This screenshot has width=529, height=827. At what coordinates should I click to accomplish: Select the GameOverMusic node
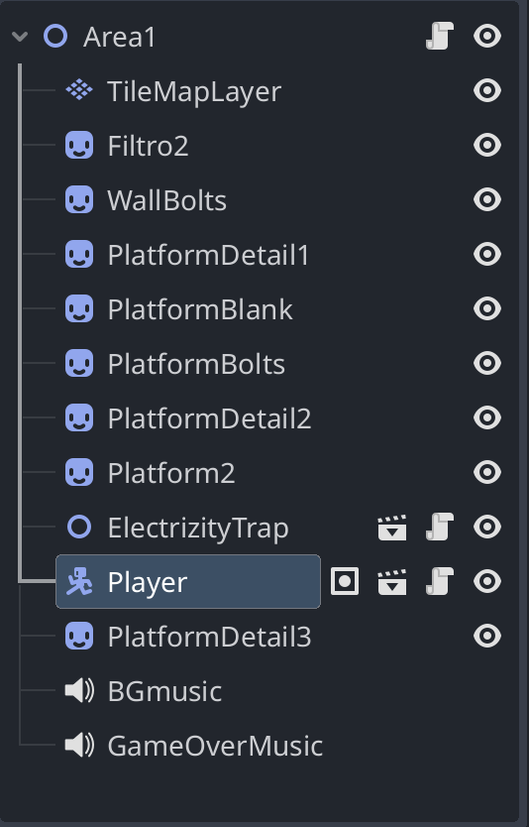coord(215,746)
